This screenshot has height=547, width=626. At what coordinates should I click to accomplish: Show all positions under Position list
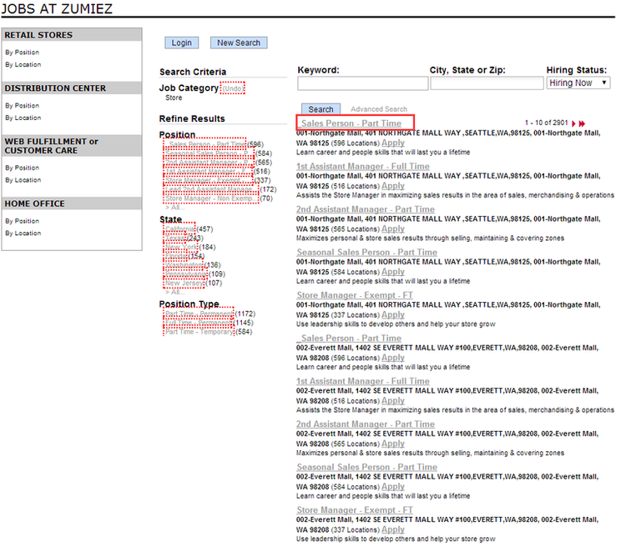[x=175, y=208]
